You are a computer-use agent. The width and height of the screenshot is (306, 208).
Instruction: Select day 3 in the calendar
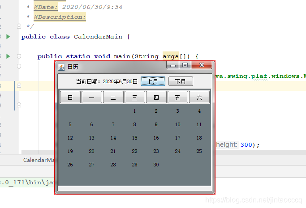coord(177,111)
